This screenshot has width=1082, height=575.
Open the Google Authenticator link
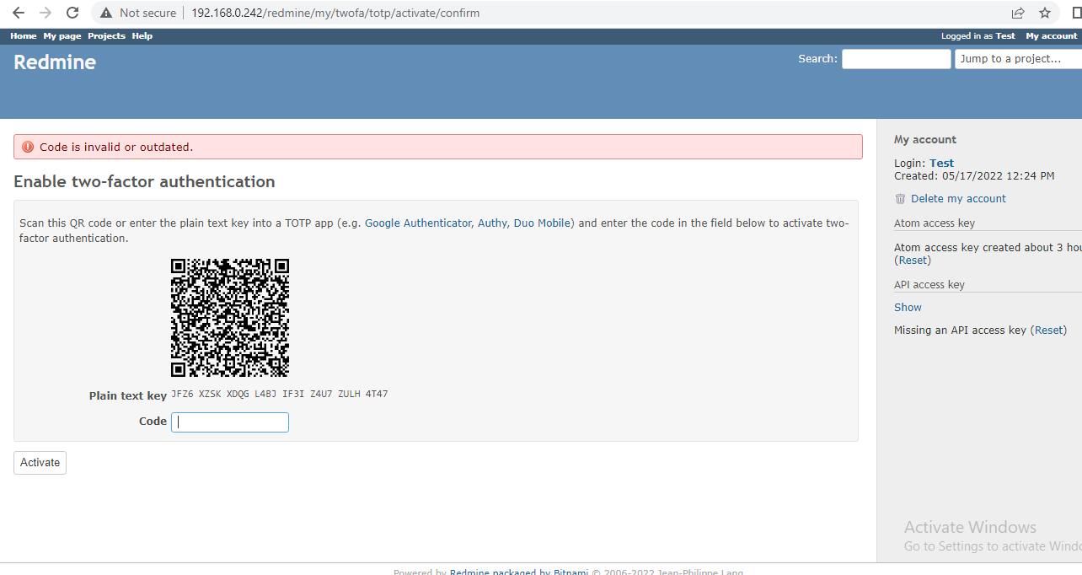coord(418,223)
